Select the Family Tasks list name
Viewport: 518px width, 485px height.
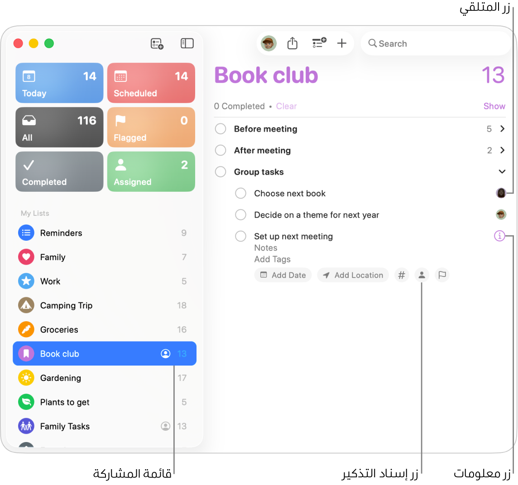coord(65,427)
